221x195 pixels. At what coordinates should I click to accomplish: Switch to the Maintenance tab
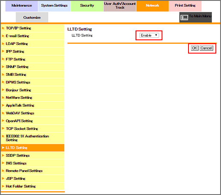tap(22, 6)
